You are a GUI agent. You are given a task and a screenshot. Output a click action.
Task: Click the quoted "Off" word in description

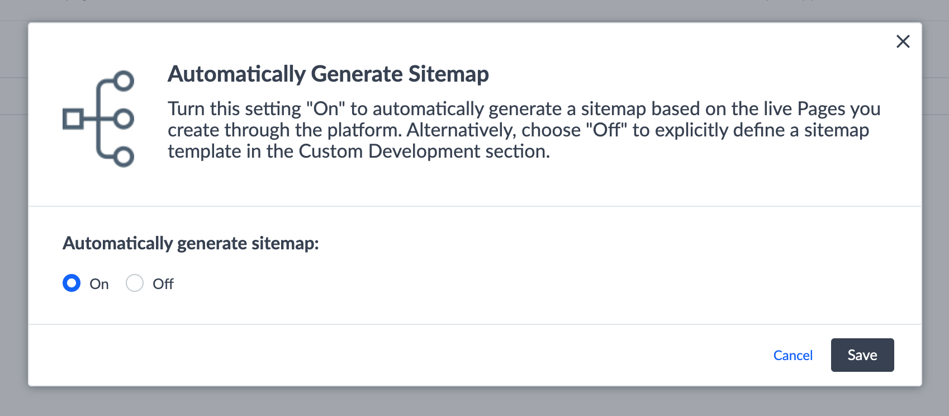(x=606, y=130)
